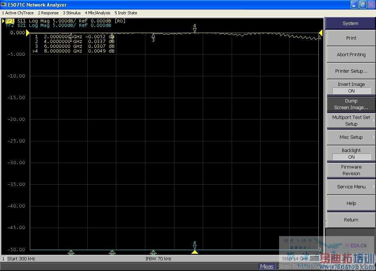Open the Instr State menu
This screenshot has width=376, height=271.
[x=126, y=13]
